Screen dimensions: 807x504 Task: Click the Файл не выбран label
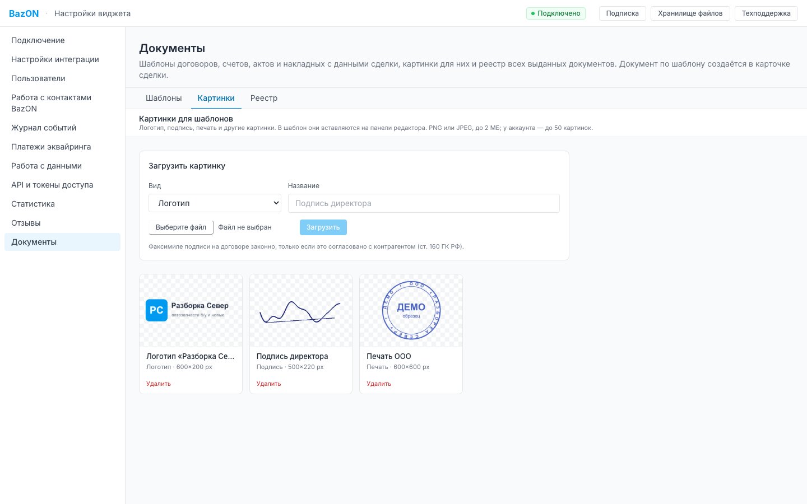point(245,227)
